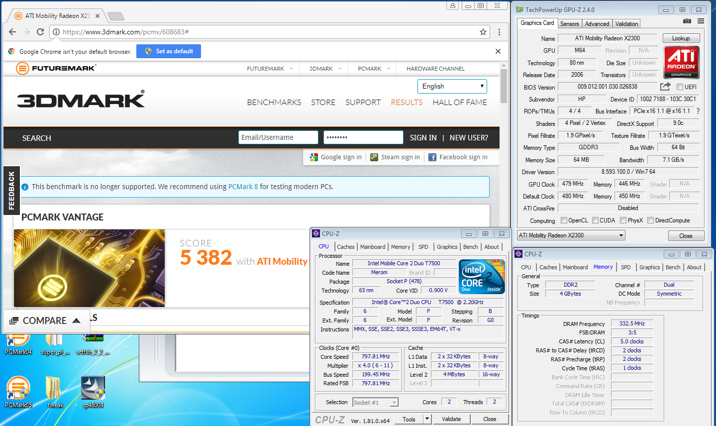
Task: Open the Chrome three-dot menu
Action: pyautogui.click(x=499, y=32)
